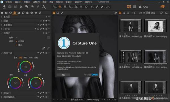The width and height of the screenshot is (170, 102).
Task: Click the orange Process/export stack icon
Action: pos(162,7)
